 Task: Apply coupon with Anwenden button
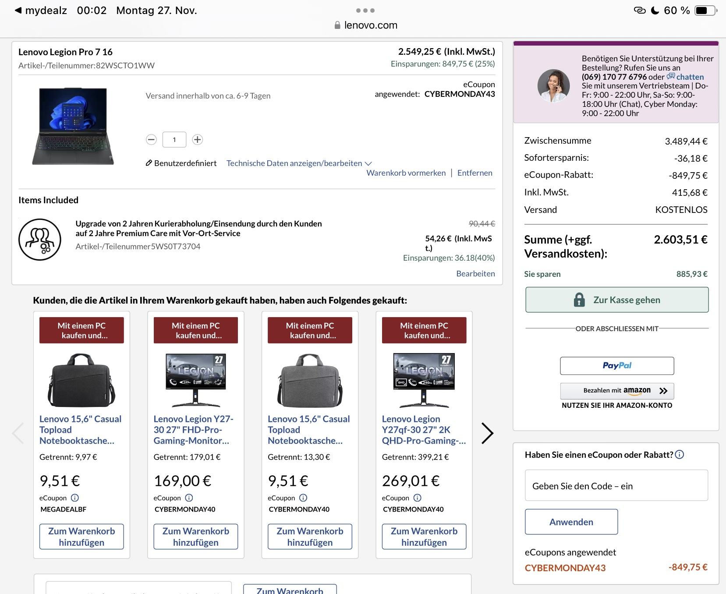pos(571,522)
